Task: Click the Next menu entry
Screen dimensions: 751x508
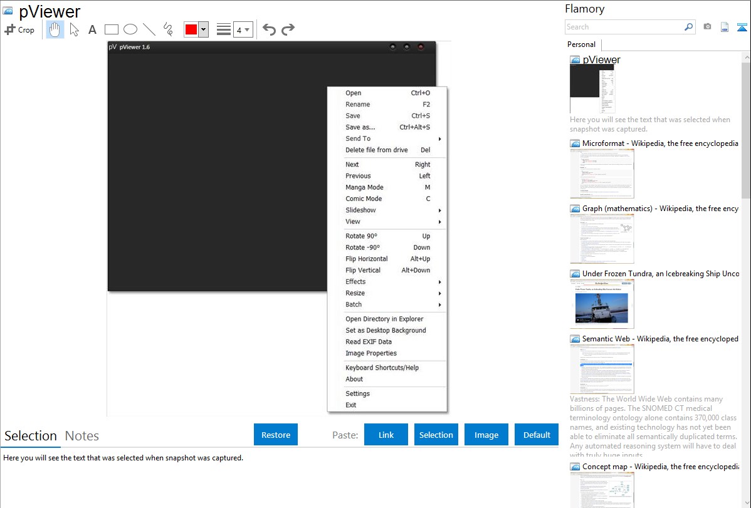Action: (x=387, y=164)
